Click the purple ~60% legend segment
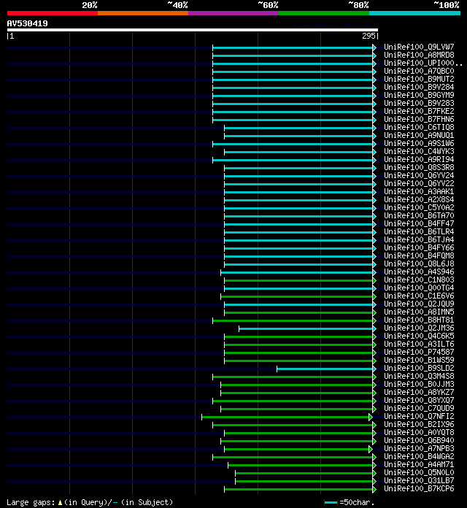The image size is (467, 508). coord(233,13)
